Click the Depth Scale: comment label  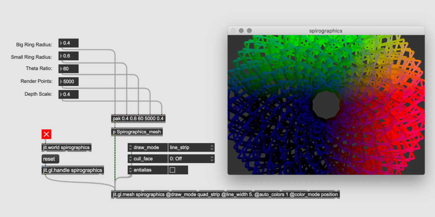pyautogui.click(x=38, y=94)
